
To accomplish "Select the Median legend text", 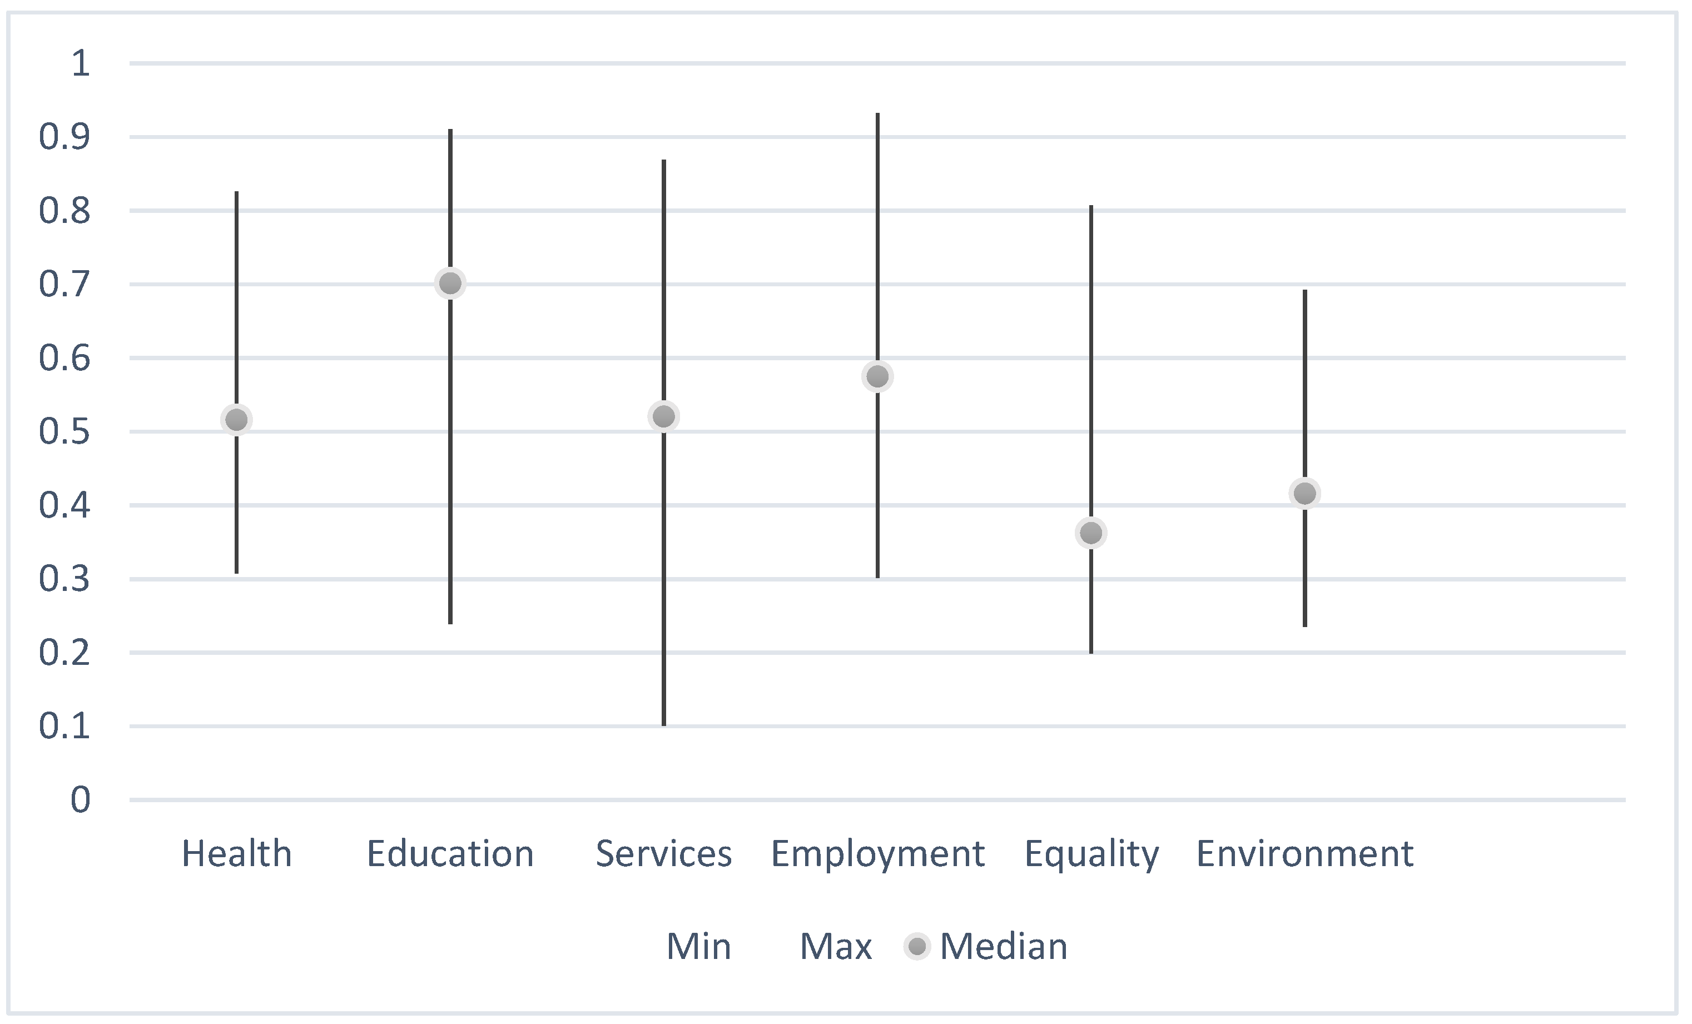I will 1003,946.
